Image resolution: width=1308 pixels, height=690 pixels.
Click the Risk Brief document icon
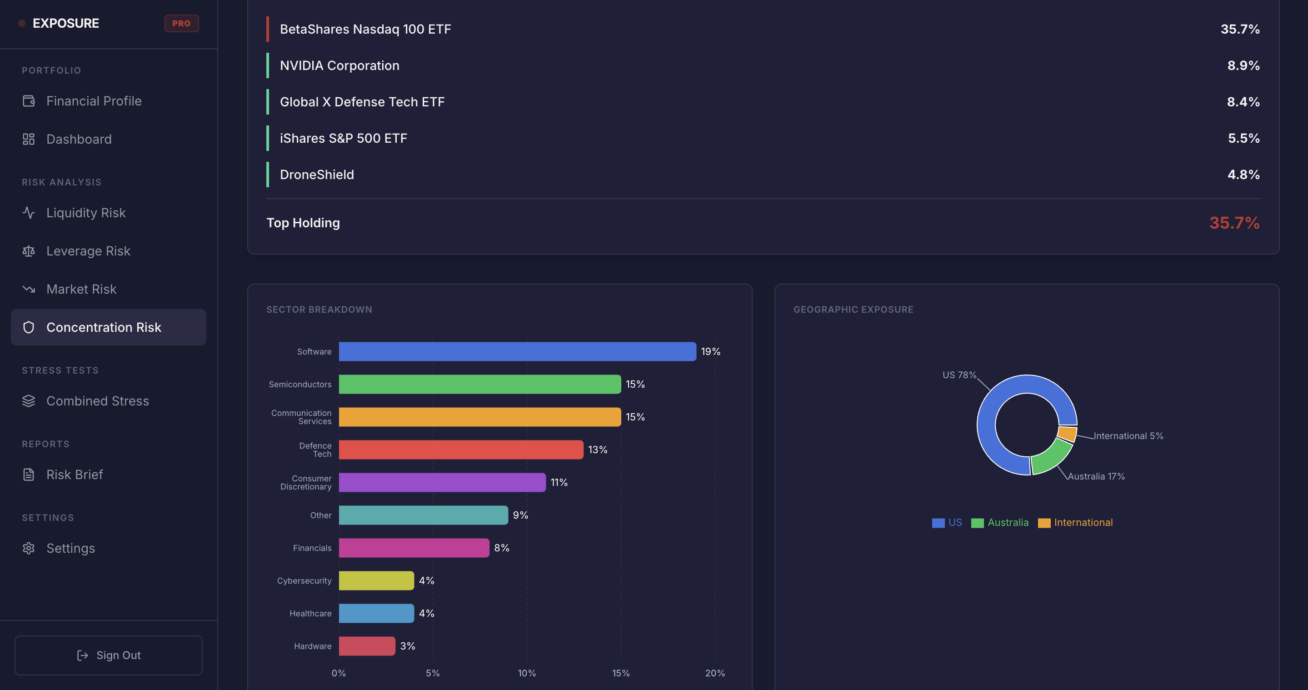[29, 475]
